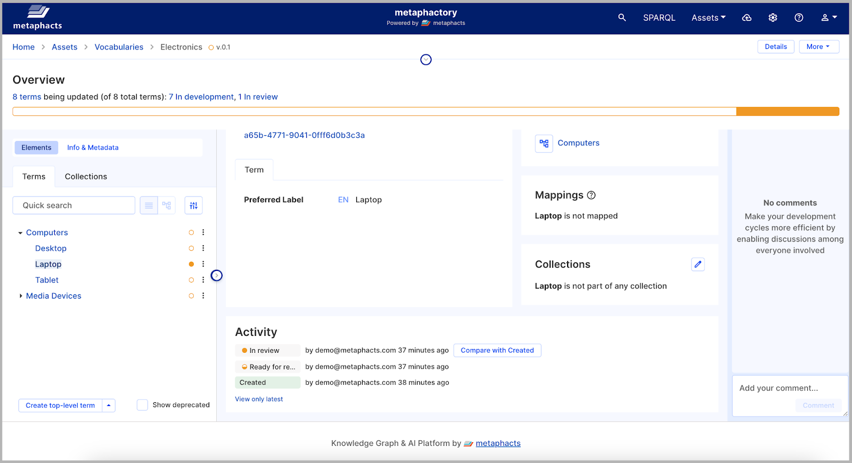Click the filter settings icon beside Quick search
The height and width of the screenshot is (463, 852).
point(193,205)
